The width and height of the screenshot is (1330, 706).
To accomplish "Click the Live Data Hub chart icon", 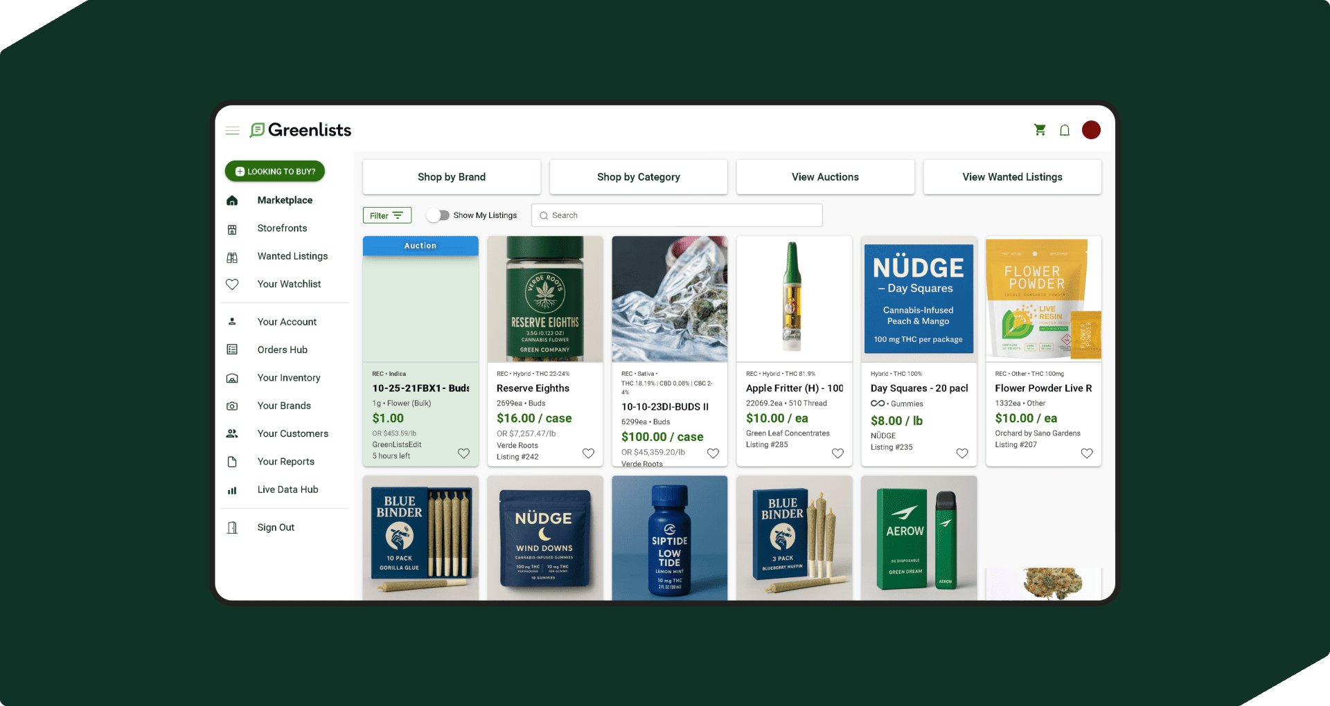I will (x=232, y=490).
